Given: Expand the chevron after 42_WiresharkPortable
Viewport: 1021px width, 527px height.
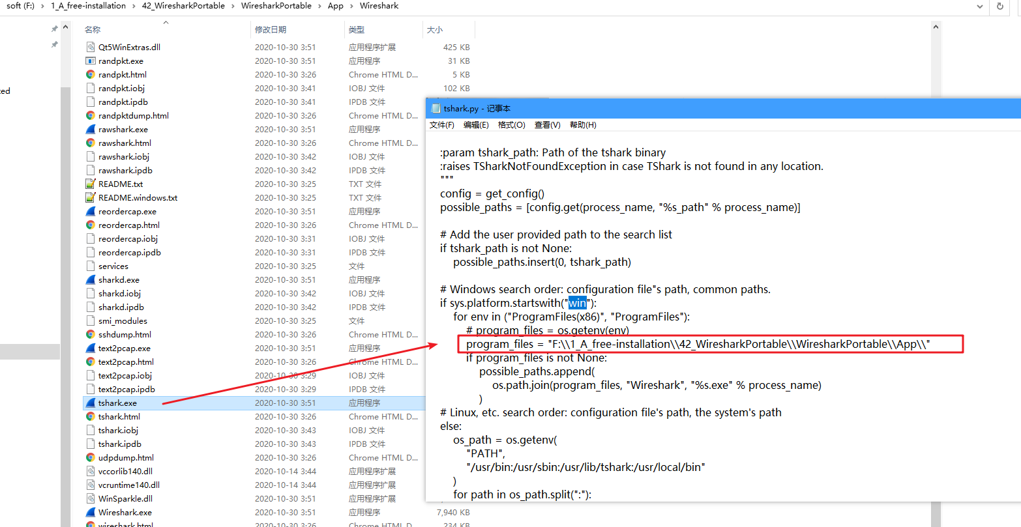Looking at the screenshot, I should 233,6.
